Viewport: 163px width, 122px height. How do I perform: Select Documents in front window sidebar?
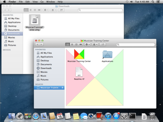click(x=49, y=64)
